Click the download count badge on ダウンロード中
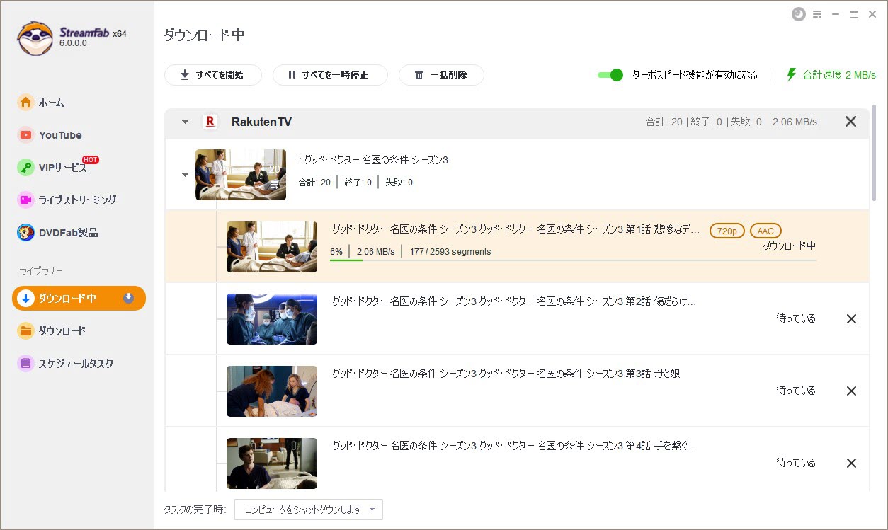This screenshot has width=888, height=530. [128, 299]
